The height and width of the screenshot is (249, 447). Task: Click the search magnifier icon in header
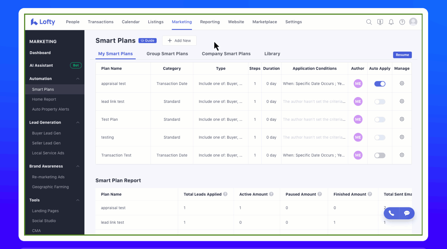tap(369, 22)
